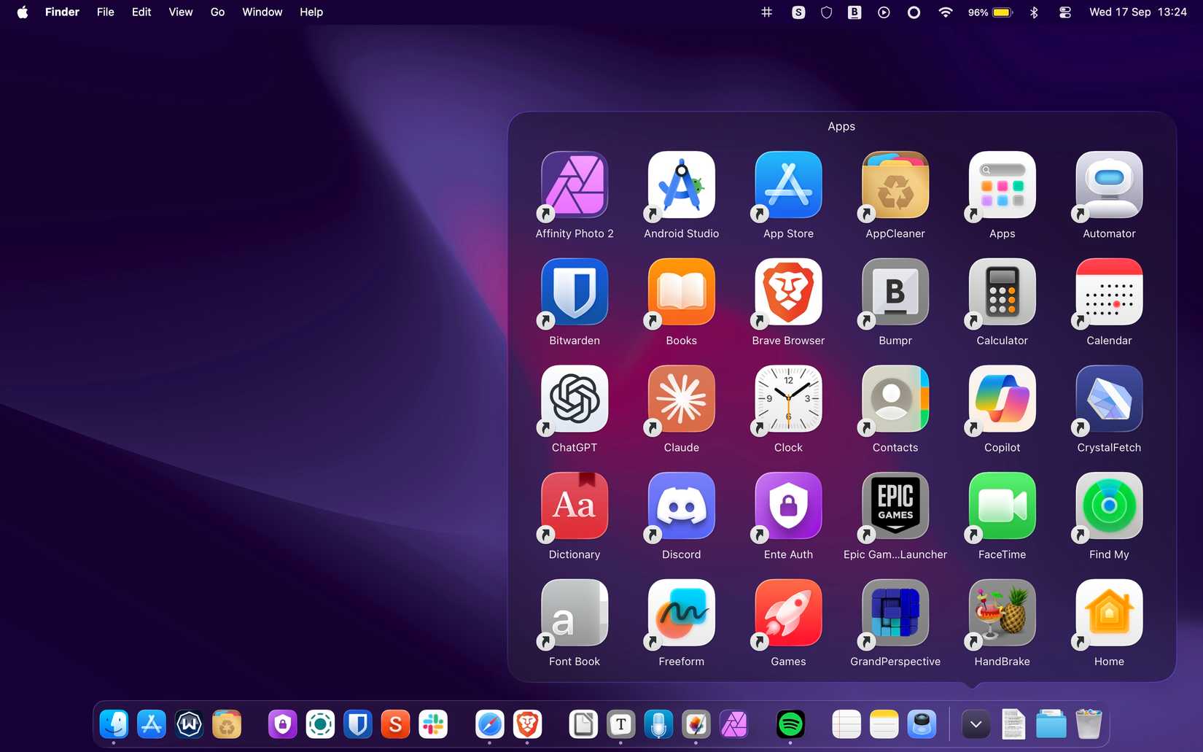Screen dimensions: 1203x752
Task: Open Ente Auth from the Dock
Action: point(283,724)
